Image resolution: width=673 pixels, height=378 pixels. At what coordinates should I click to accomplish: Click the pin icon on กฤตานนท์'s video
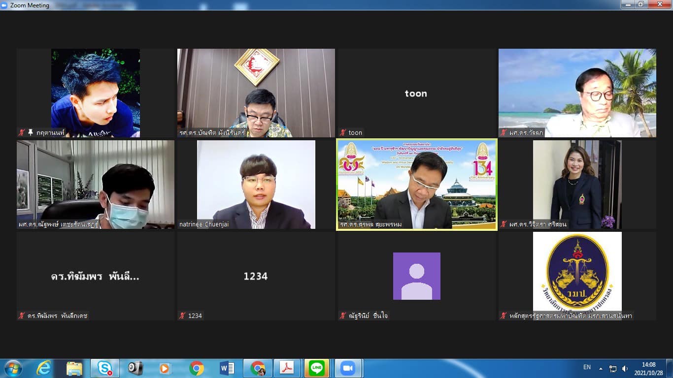click(x=31, y=132)
